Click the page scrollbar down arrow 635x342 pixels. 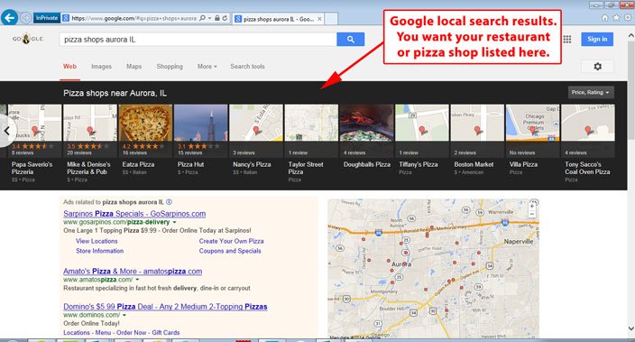point(631,328)
